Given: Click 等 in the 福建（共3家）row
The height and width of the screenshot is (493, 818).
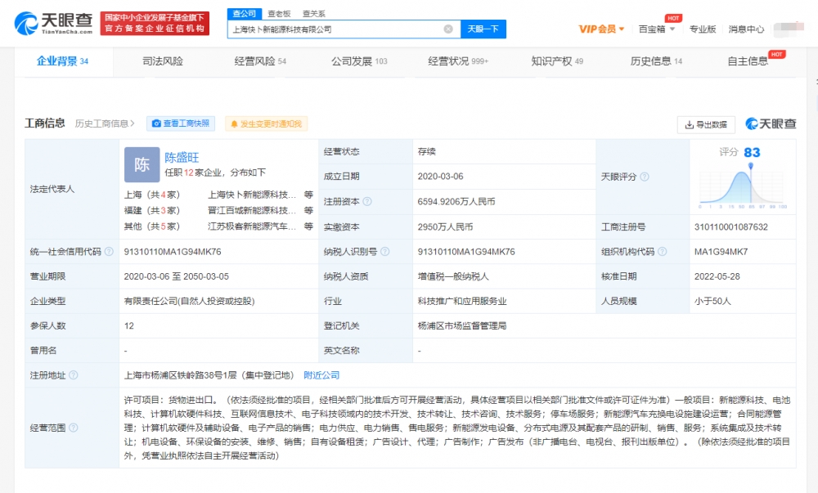Looking at the screenshot, I should (309, 211).
